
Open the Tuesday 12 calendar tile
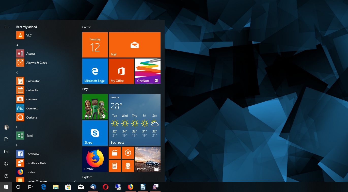(95, 45)
